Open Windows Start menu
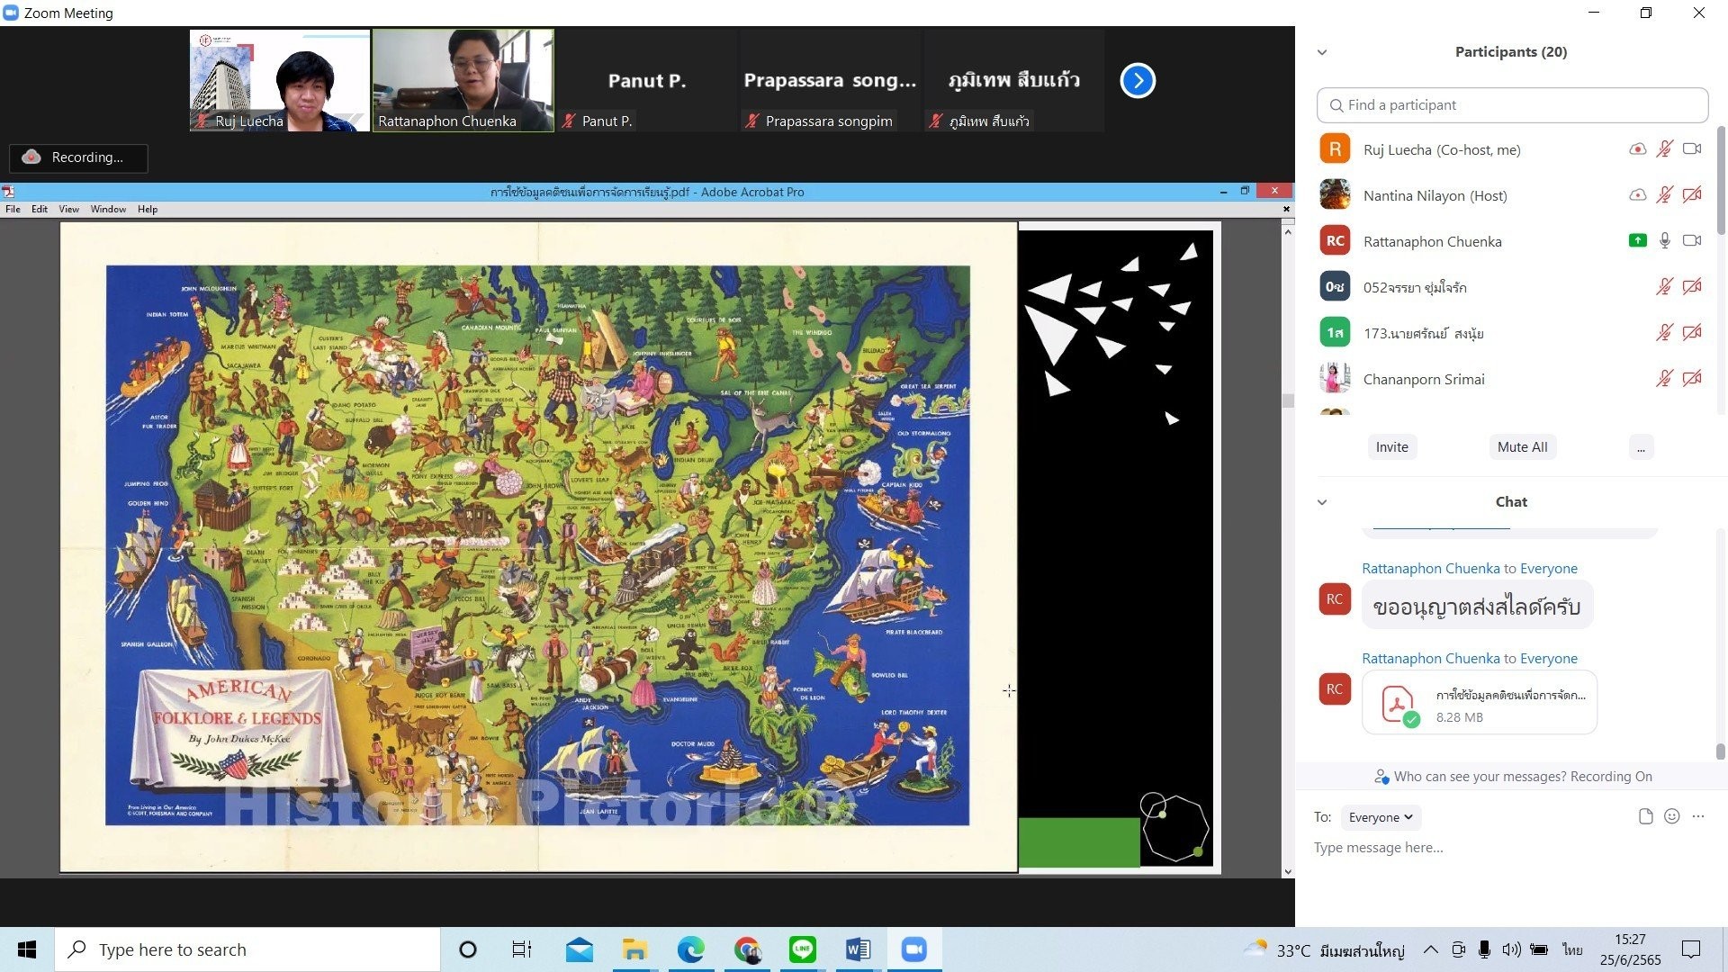Image resolution: width=1728 pixels, height=972 pixels. tap(27, 949)
